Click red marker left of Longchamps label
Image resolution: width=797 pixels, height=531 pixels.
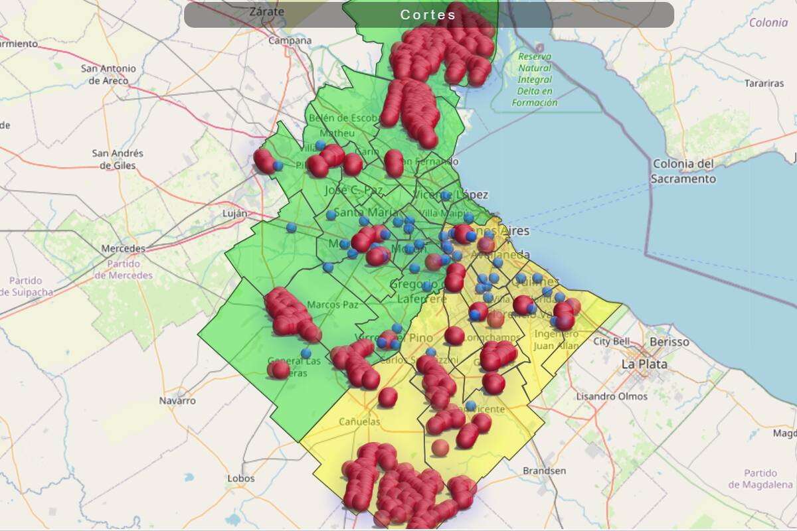454,336
